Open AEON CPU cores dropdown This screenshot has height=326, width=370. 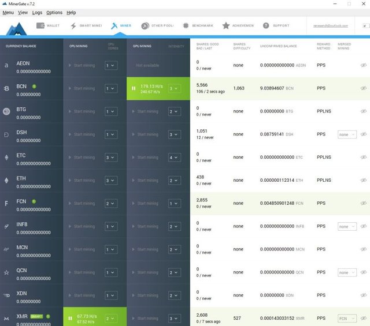tap(111, 65)
